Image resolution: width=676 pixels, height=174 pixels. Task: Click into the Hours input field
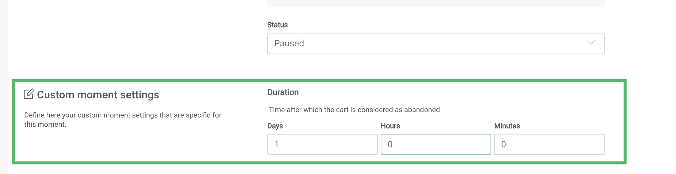click(435, 144)
